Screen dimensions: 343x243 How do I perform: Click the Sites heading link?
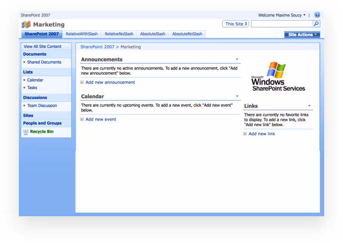pyautogui.click(x=28, y=115)
